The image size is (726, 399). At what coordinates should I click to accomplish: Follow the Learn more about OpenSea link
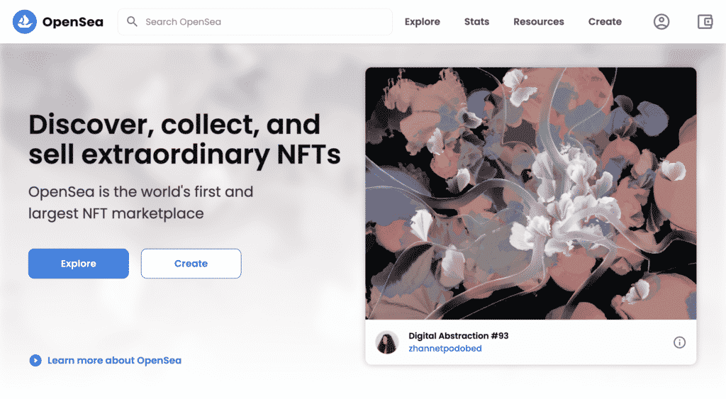click(114, 361)
